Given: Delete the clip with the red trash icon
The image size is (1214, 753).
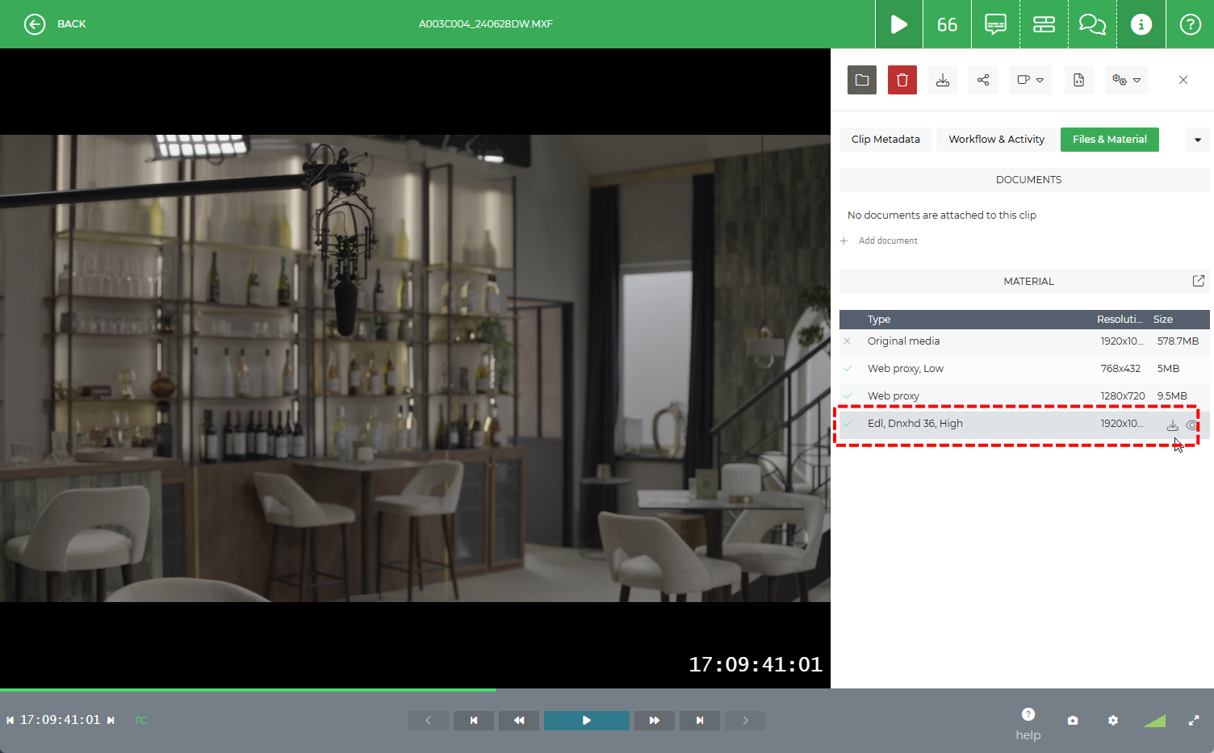Looking at the screenshot, I should point(902,79).
